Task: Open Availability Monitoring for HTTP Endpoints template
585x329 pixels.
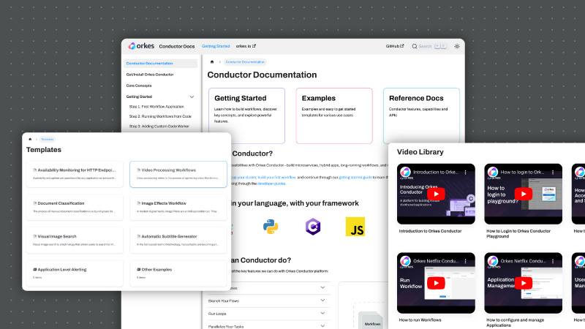Action: click(x=75, y=174)
